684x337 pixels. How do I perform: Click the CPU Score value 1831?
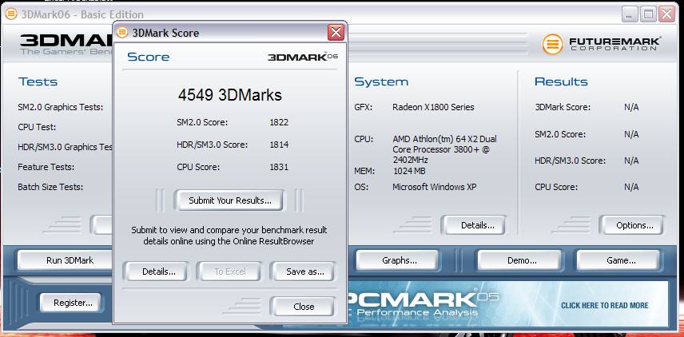(x=279, y=167)
